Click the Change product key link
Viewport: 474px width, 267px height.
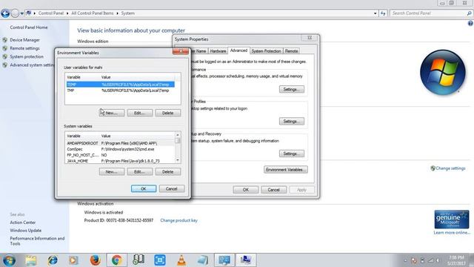[x=178, y=220]
